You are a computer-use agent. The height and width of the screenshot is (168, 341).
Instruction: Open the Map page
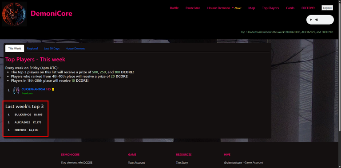pos(252,8)
